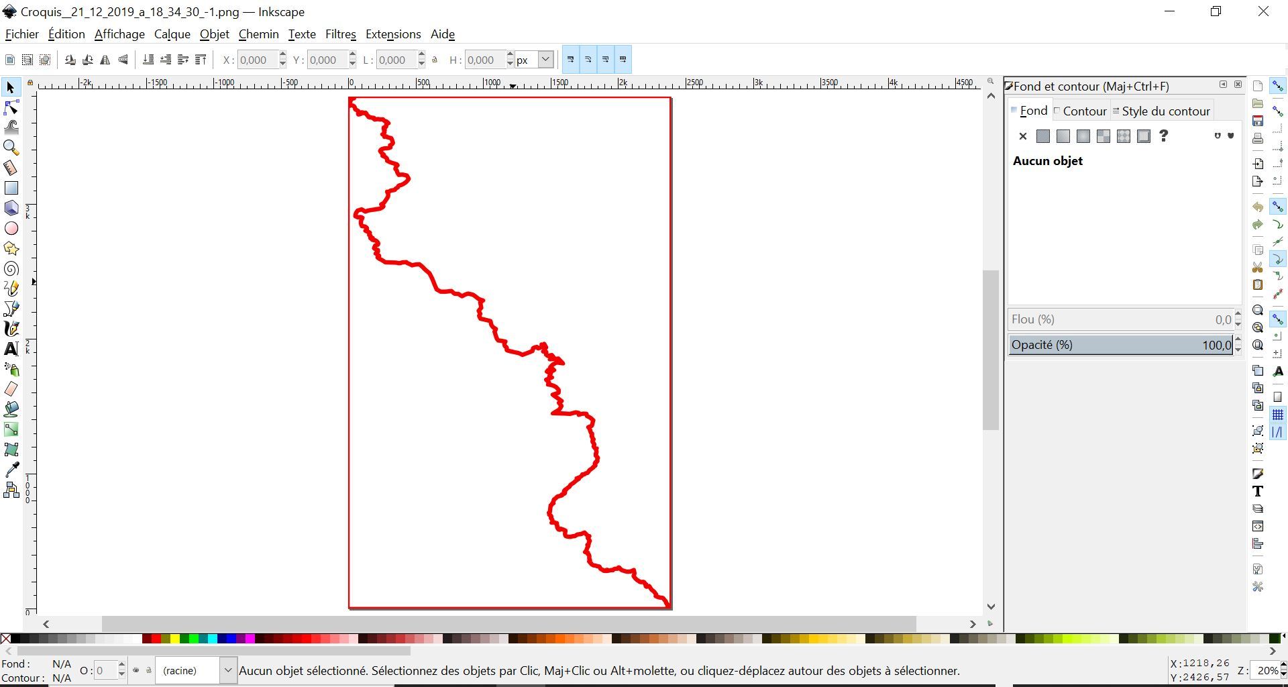Click the Y coordinate input field
The width and height of the screenshot is (1288, 687).
(x=327, y=60)
